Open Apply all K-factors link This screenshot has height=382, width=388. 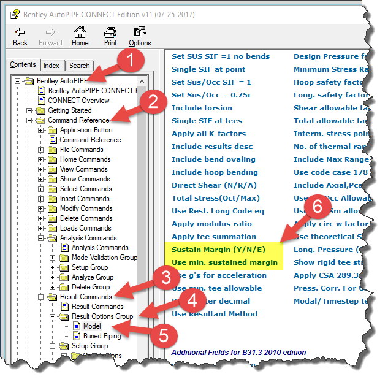pos(208,134)
